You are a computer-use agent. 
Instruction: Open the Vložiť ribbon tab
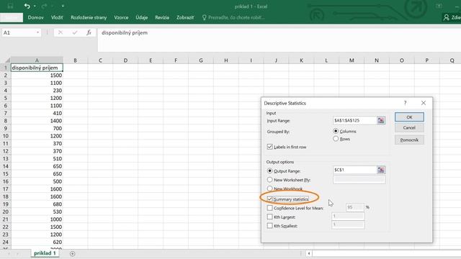click(57, 17)
